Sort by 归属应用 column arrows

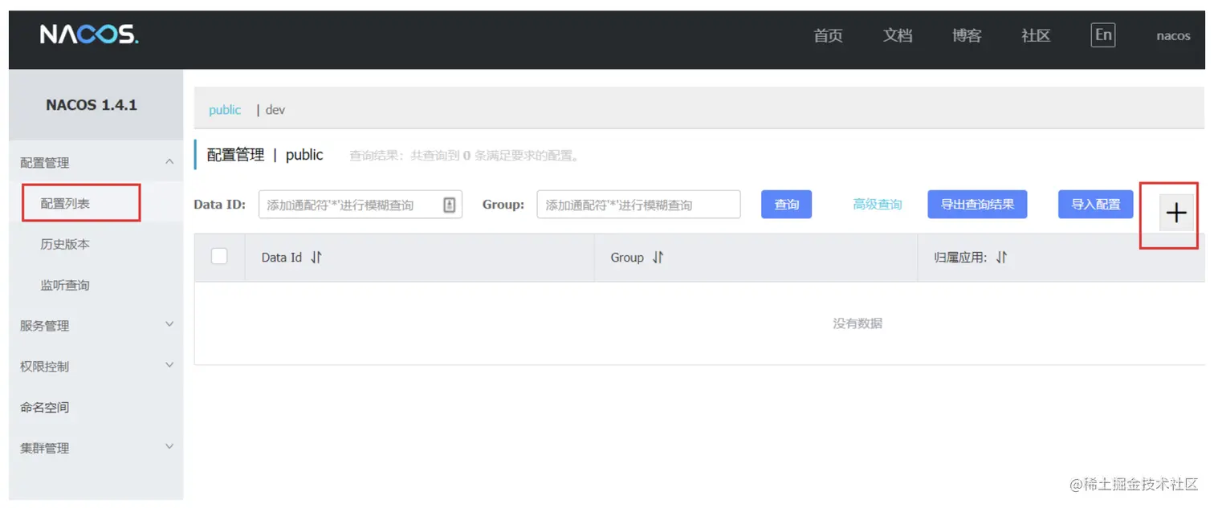tap(1001, 258)
